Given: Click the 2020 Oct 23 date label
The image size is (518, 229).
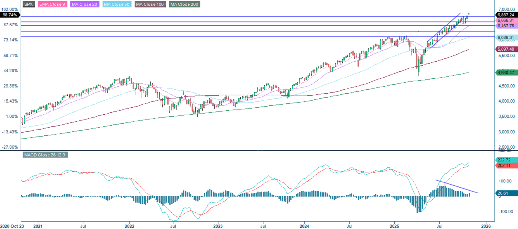Looking at the screenshot, I should [12, 226].
